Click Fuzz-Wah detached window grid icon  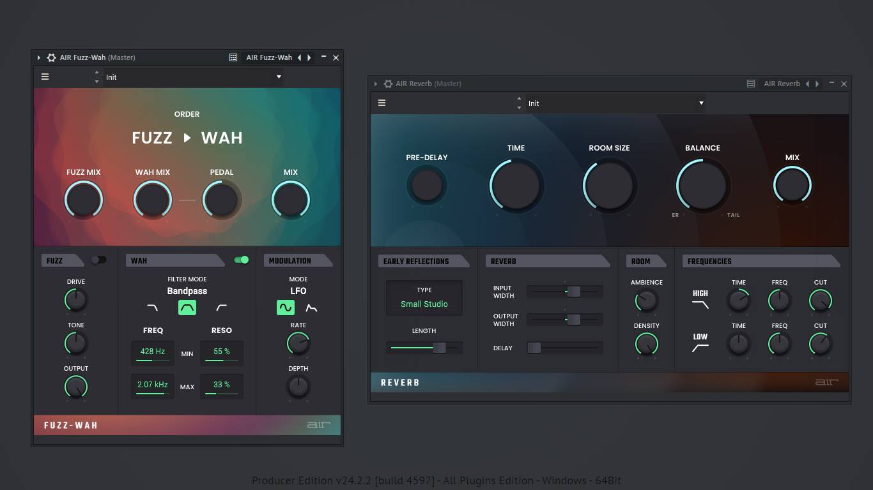233,57
